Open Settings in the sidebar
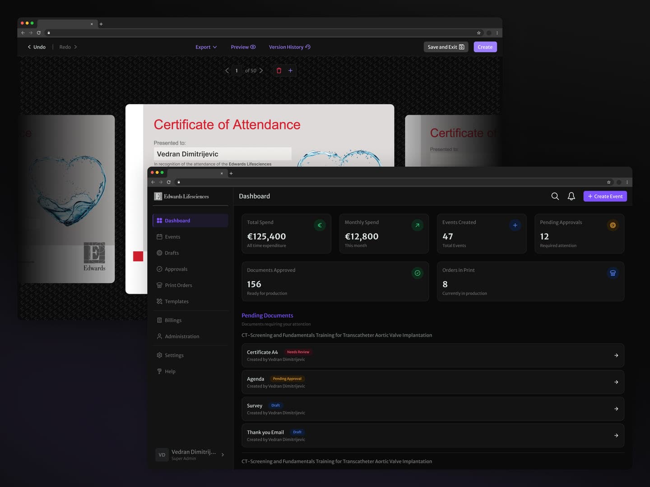Image resolution: width=650 pixels, height=487 pixels. tap(190, 355)
